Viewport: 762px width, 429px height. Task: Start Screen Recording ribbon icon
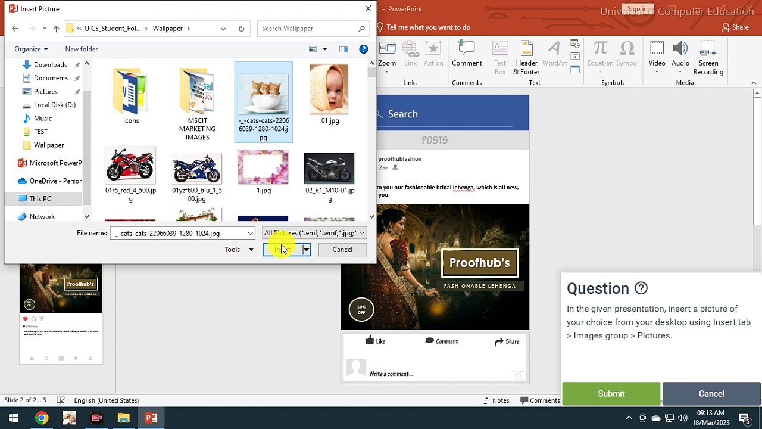[708, 58]
